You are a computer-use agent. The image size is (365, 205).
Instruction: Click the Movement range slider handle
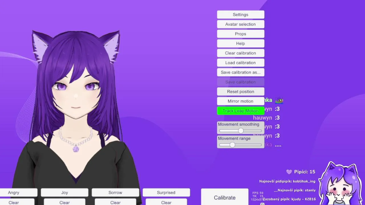pyautogui.click(x=232, y=145)
